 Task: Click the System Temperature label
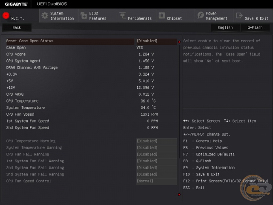point(26,108)
